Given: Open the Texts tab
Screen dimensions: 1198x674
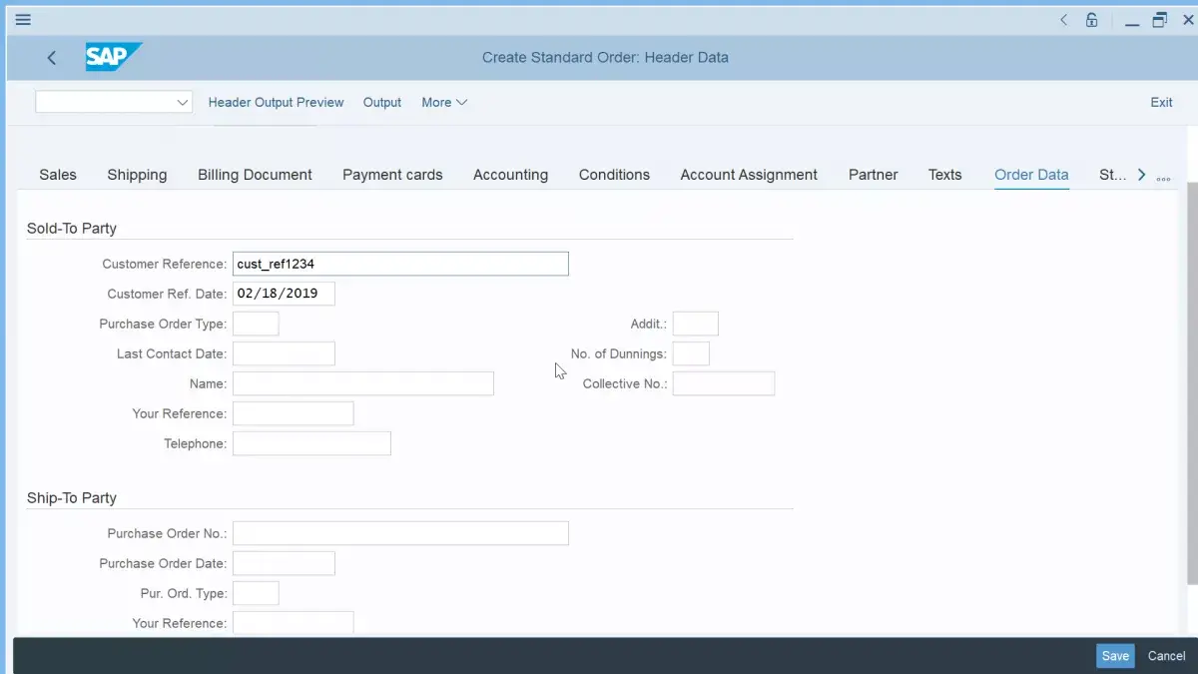Looking at the screenshot, I should pos(944,174).
